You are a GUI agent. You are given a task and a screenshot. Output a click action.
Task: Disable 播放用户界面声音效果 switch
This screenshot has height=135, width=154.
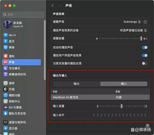145,55
